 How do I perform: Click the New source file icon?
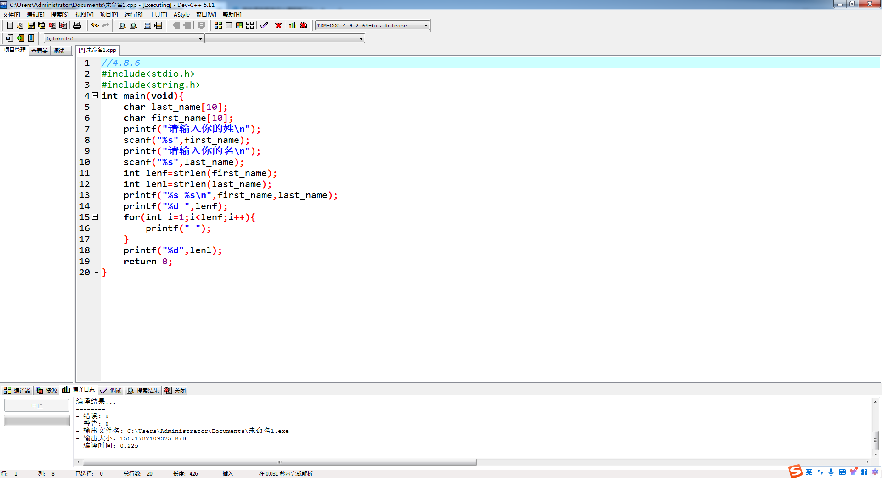10,25
